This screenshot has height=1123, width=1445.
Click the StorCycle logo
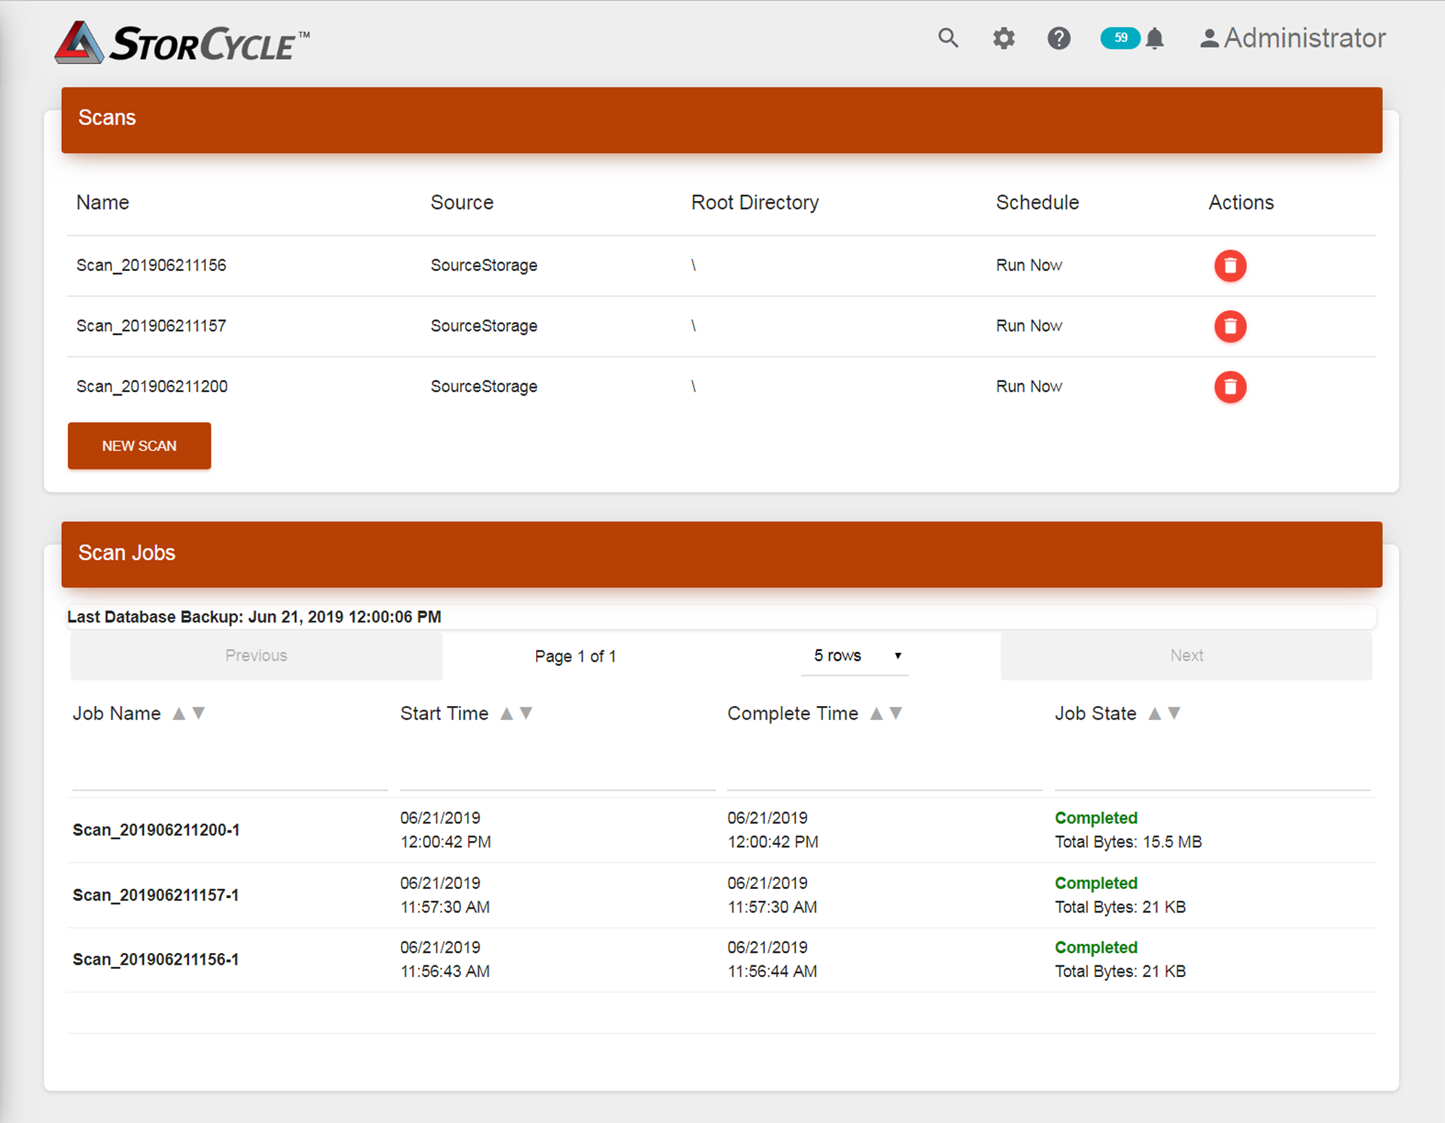click(182, 42)
